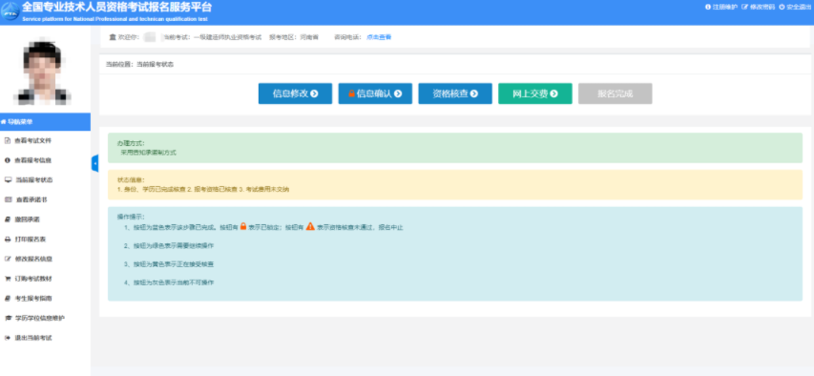Screen dimensions: 814x376
Task: Click the candidate profile photo
Action: [x=44, y=72]
